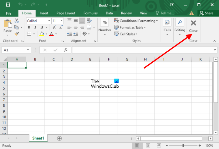Click Align Right icon

point(82,27)
